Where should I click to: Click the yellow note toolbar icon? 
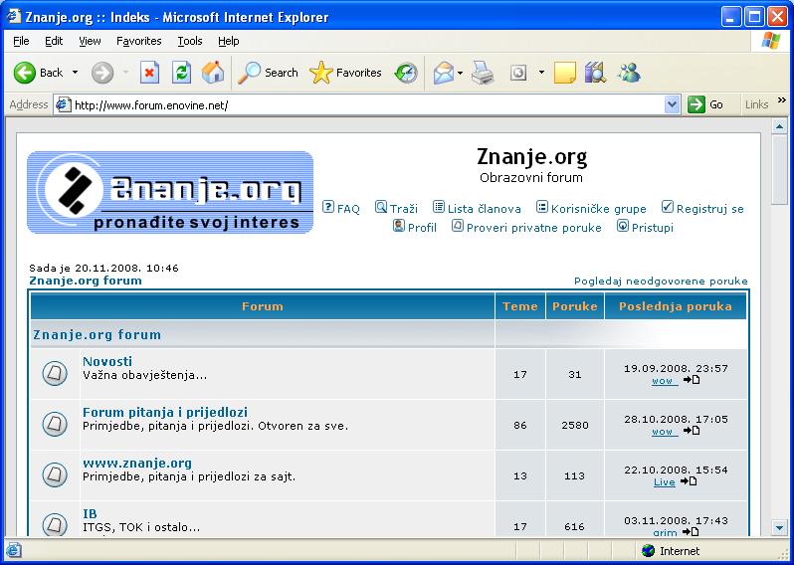564,73
